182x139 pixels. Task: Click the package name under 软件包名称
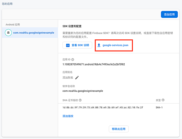click(83, 91)
